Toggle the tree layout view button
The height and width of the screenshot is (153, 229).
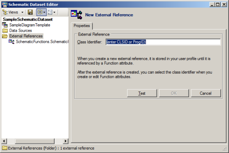tap(41, 12)
